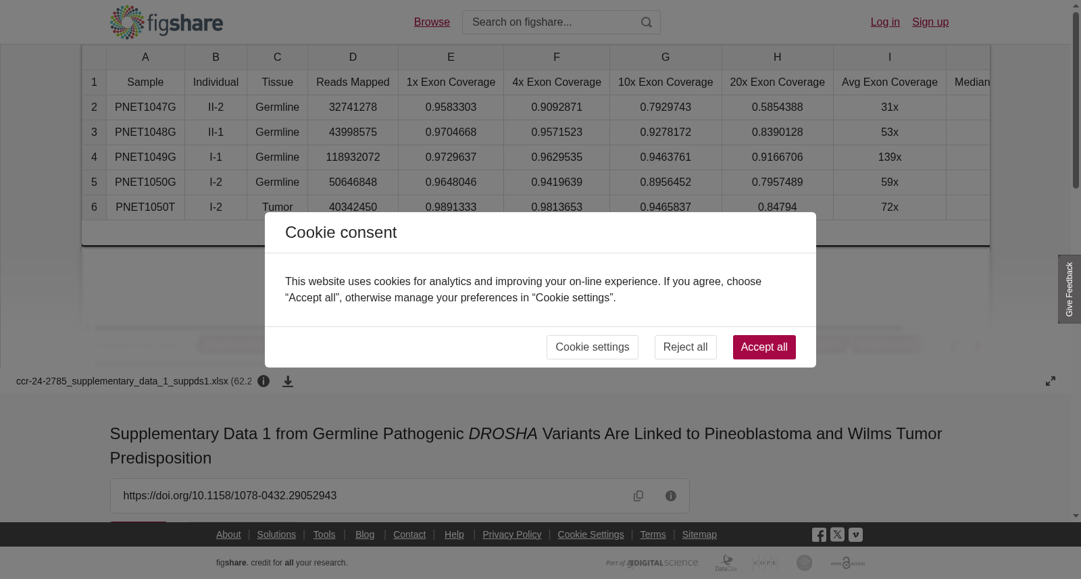Open the DOI information icon

pos(671,496)
